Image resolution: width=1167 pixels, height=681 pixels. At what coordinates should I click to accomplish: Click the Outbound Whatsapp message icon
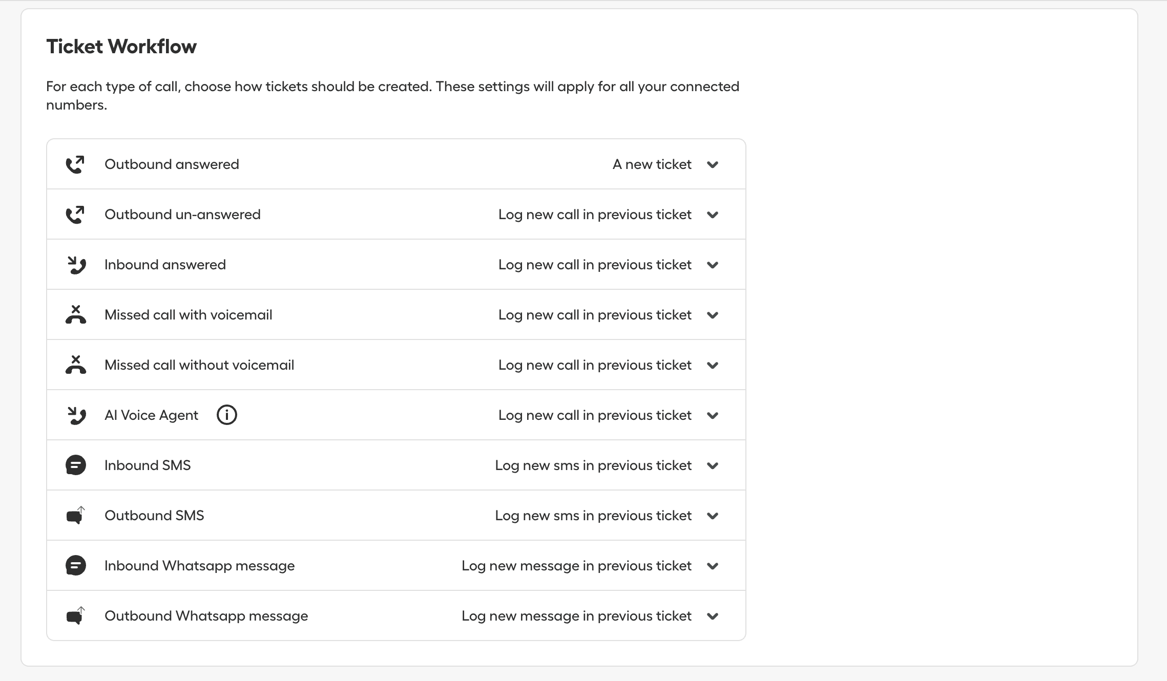tap(75, 615)
